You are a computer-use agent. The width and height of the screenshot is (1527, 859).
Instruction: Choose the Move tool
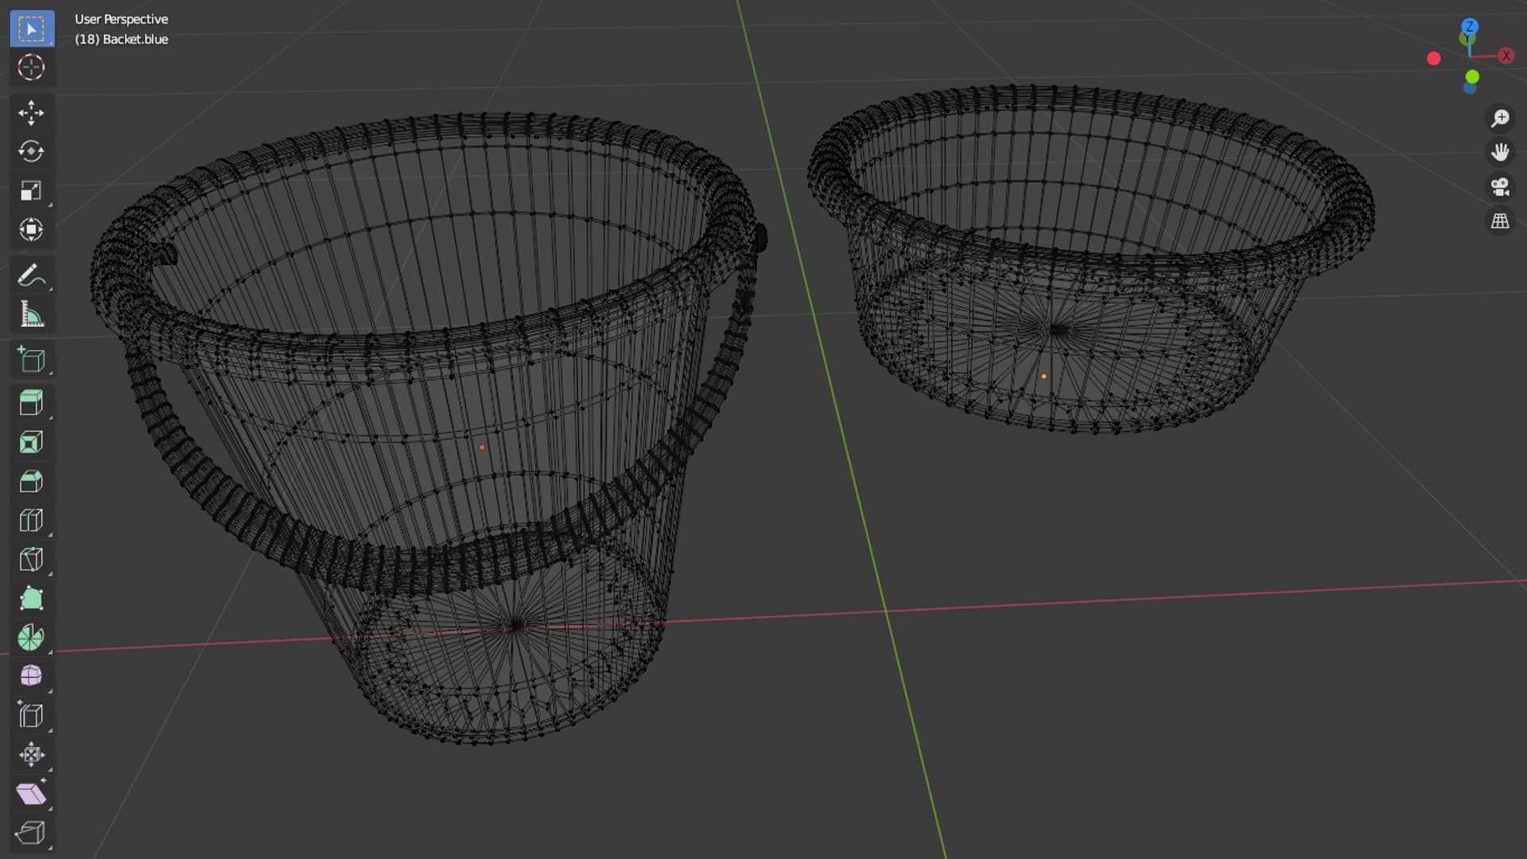coord(32,113)
